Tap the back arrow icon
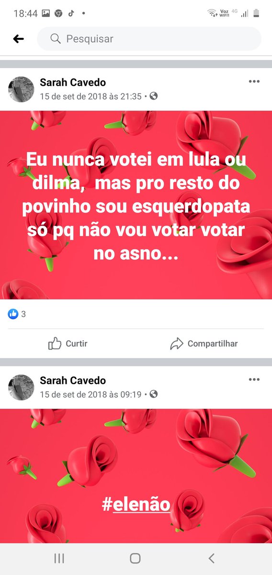This screenshot has height=575, width=272. click(x=18, y=39)
